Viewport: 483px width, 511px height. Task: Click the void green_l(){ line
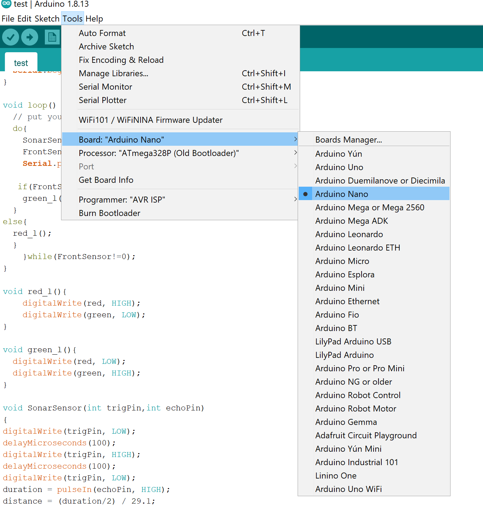(x=40, y=350)
